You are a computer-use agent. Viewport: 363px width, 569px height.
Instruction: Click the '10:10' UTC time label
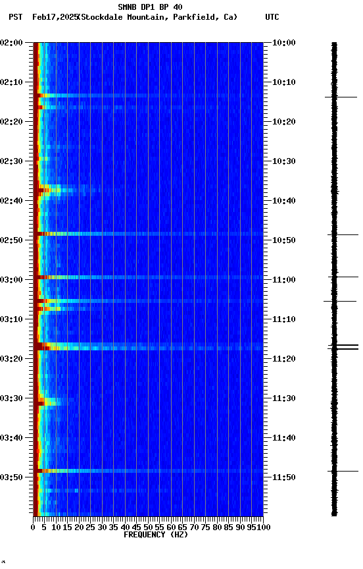(284, 82)
